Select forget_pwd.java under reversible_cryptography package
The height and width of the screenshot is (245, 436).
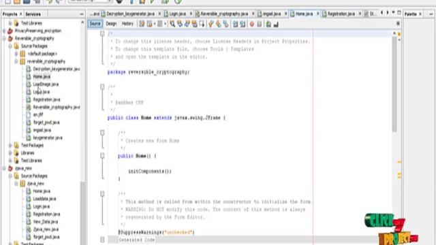click(x=46, y=122)
